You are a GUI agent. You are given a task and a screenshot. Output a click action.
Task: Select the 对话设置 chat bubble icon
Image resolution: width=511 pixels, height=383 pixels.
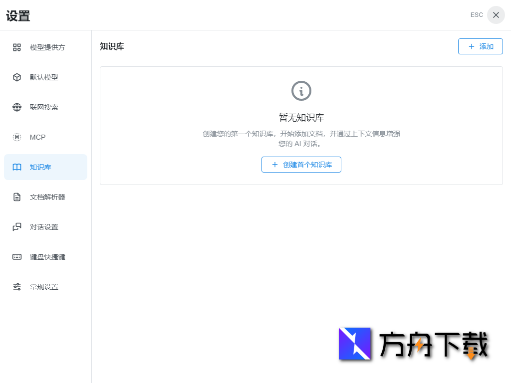pos(16,227)
